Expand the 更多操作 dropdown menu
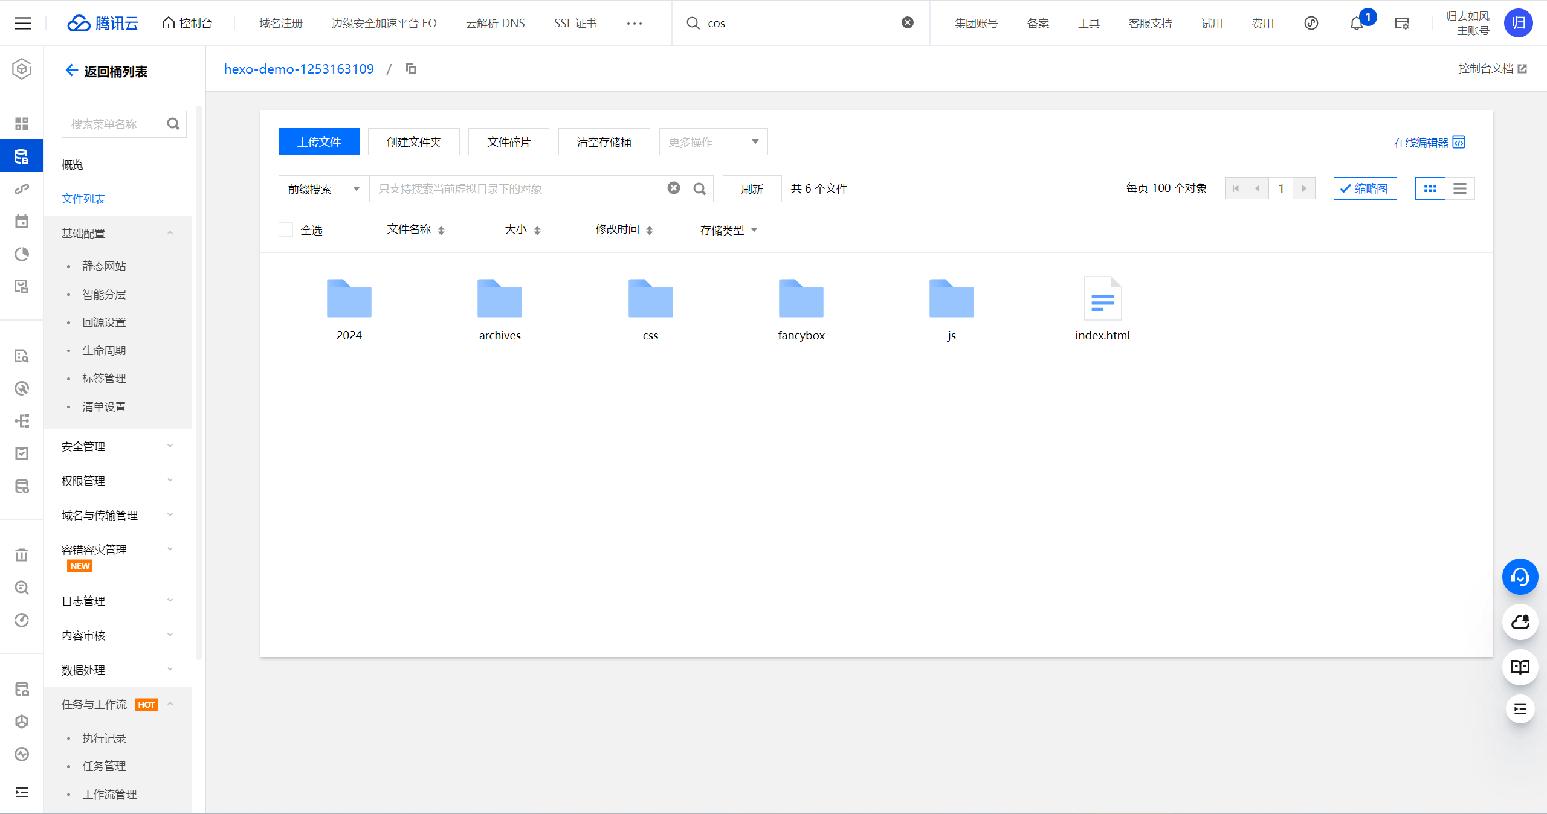The image size is (1547, 814). [713, 142]
